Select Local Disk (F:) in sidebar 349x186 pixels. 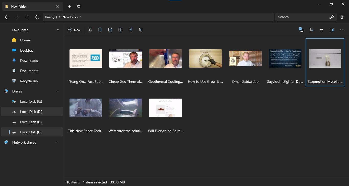32,132
